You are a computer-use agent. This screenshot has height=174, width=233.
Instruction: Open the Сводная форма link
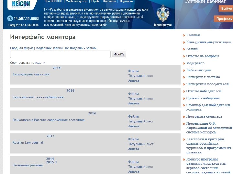(22, 48)
